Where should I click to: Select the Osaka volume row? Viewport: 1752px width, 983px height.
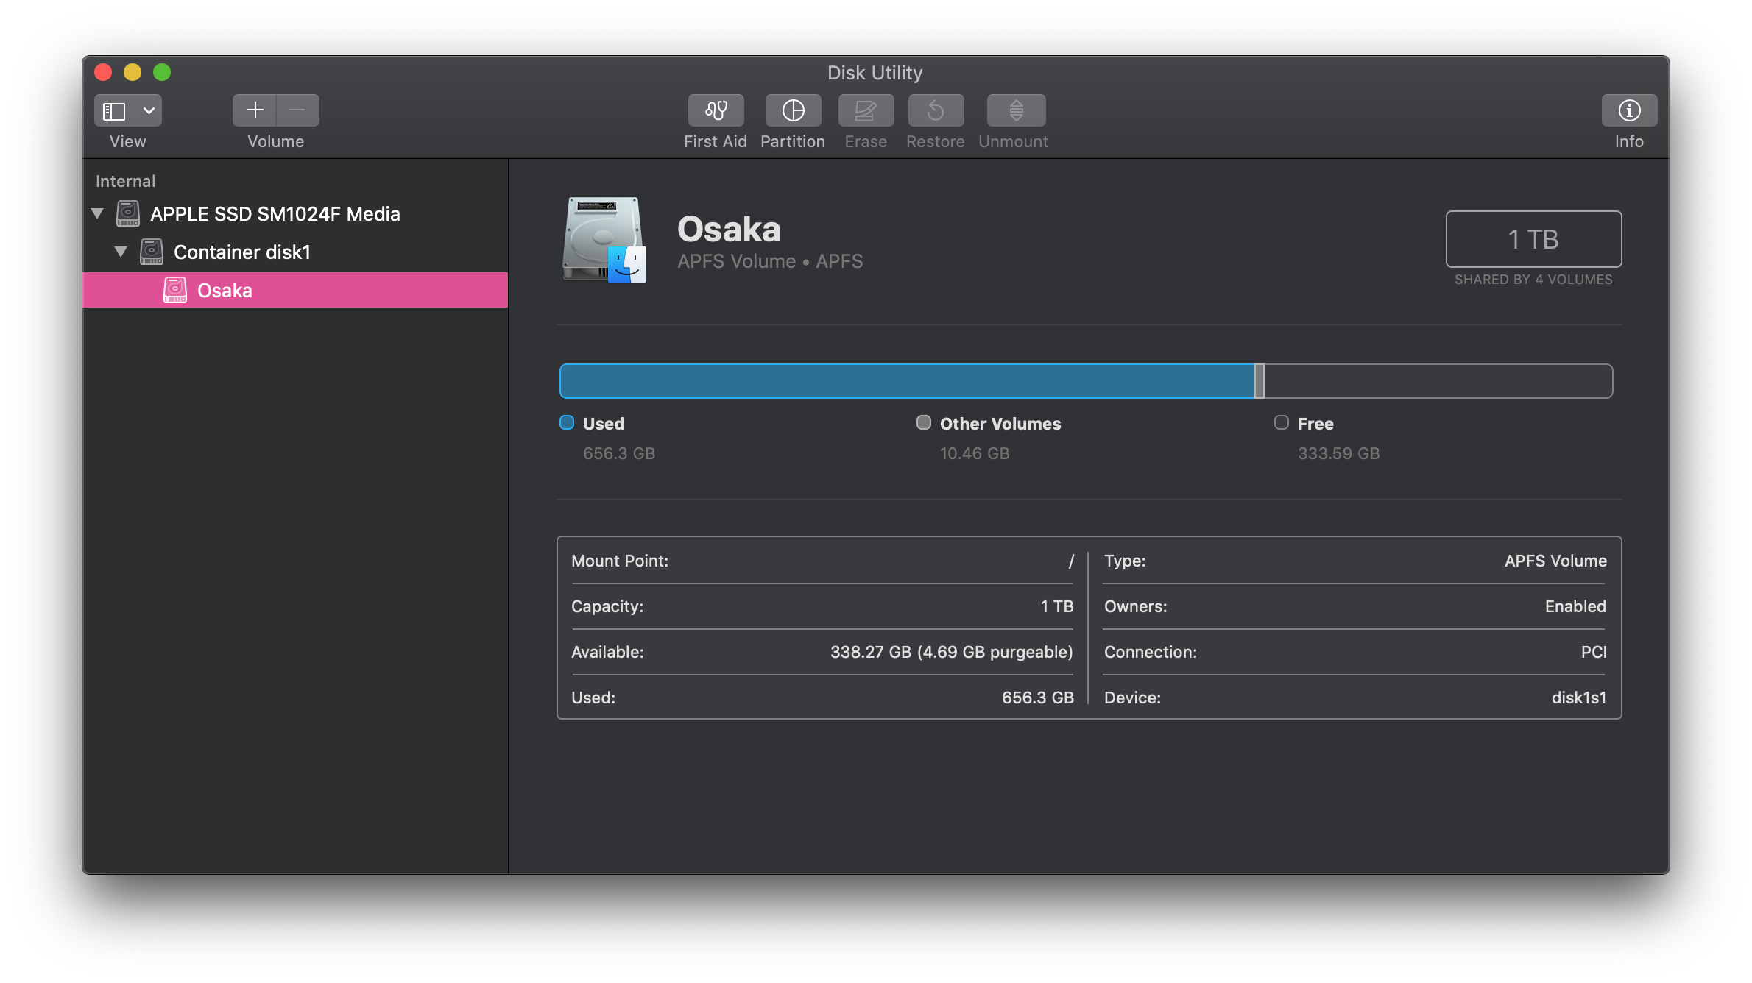295,290
